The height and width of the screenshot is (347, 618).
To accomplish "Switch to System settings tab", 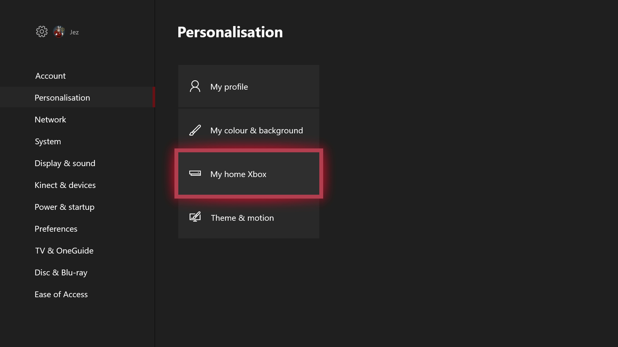I will pos(48,141).
